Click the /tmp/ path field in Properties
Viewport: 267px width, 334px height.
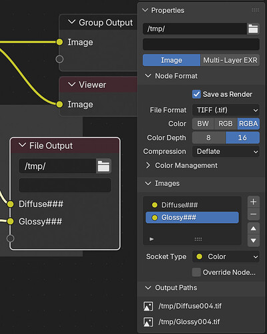(195, 29)
